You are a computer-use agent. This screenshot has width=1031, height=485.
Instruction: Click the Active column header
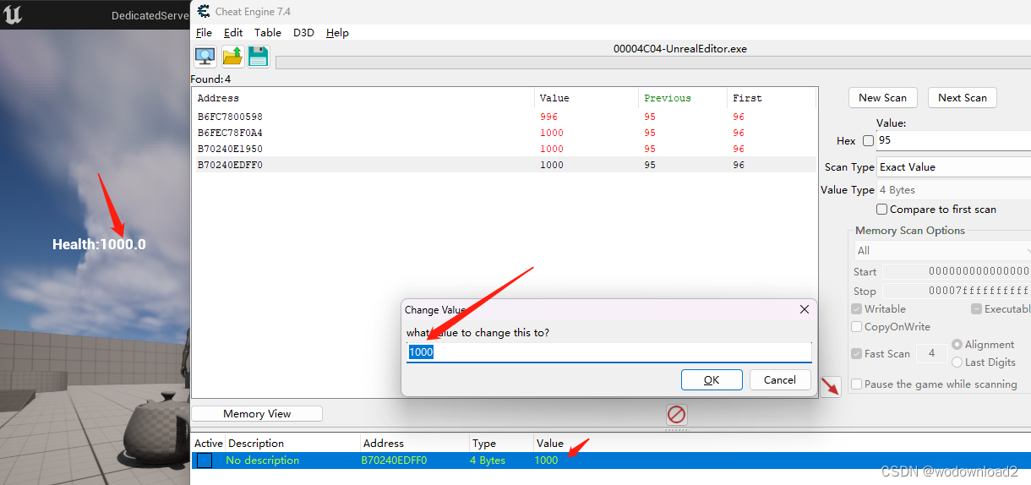click(209, 443)
